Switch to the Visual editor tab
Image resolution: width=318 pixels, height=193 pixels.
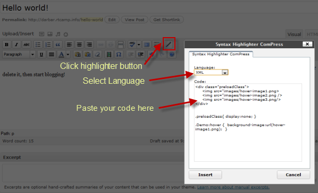coord(294,34)
